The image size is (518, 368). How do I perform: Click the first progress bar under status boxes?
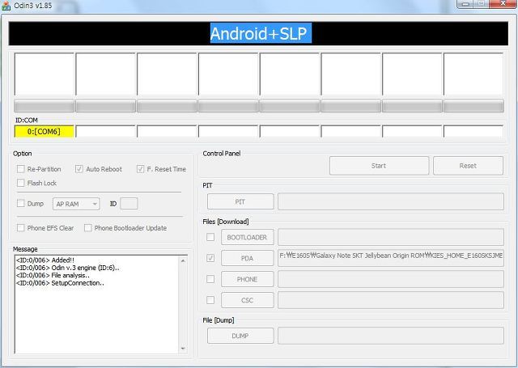(44, 106)
